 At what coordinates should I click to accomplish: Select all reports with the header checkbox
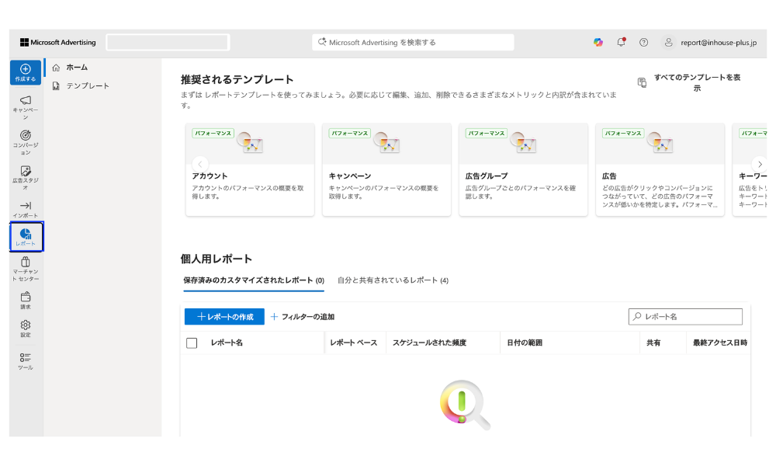[192, 343]
